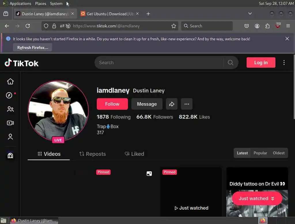Select the Videos profile tab
The image size is (295, 224).
coord(49,154)
